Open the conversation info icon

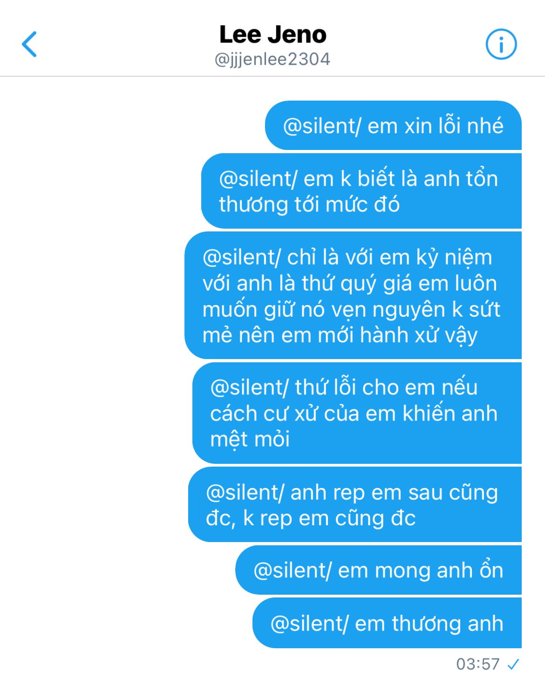click(x=501, y=45)
